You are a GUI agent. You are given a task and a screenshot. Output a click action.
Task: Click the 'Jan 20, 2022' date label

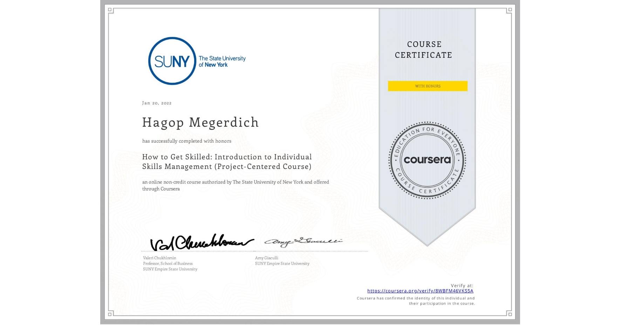click(157, 103)
